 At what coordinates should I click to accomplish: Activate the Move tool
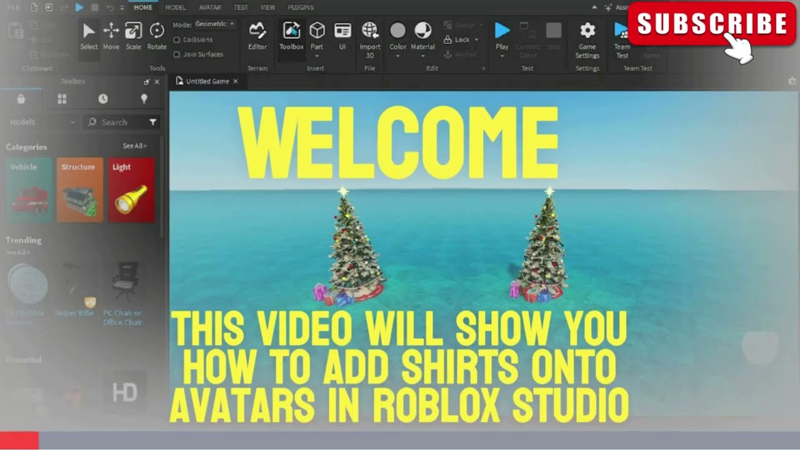[111, 36]
